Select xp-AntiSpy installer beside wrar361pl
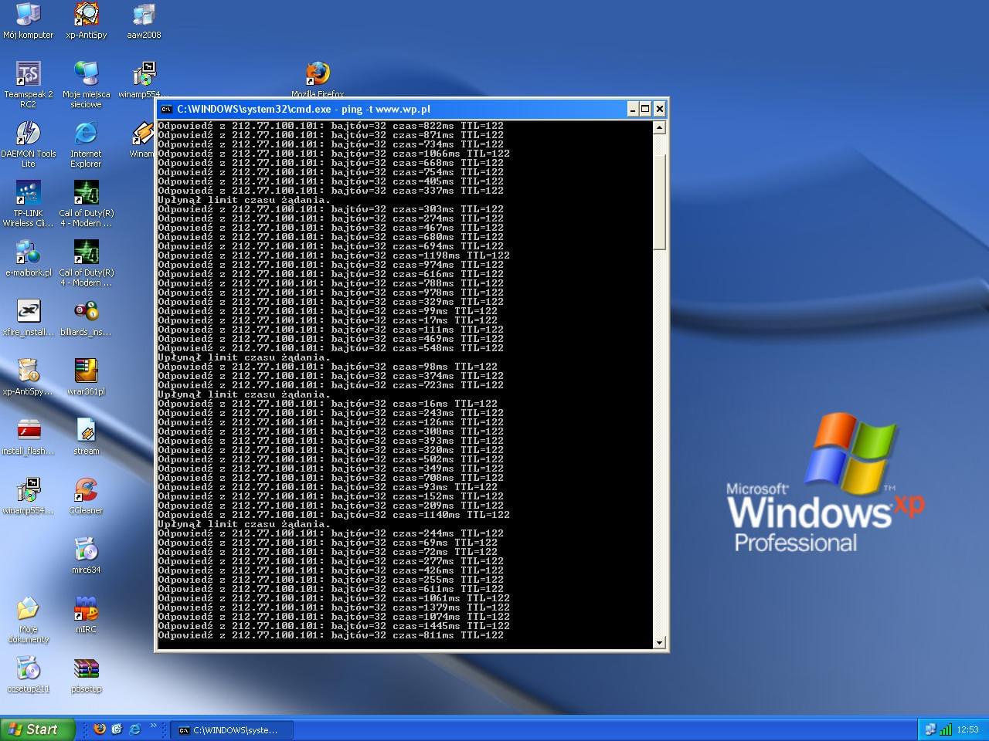This screenshot has width=989, height=741. pos(28,377)
